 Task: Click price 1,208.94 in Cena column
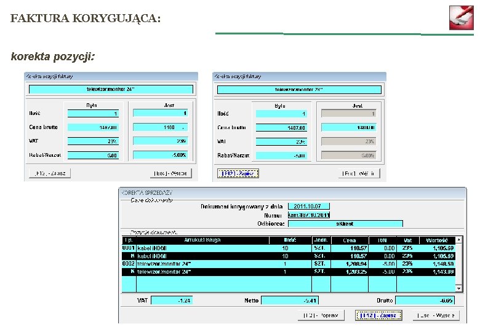tap(356, 264)
